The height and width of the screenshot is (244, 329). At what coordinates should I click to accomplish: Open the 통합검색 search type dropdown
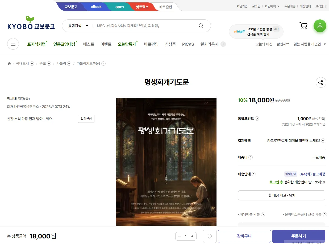click(78, 26)
